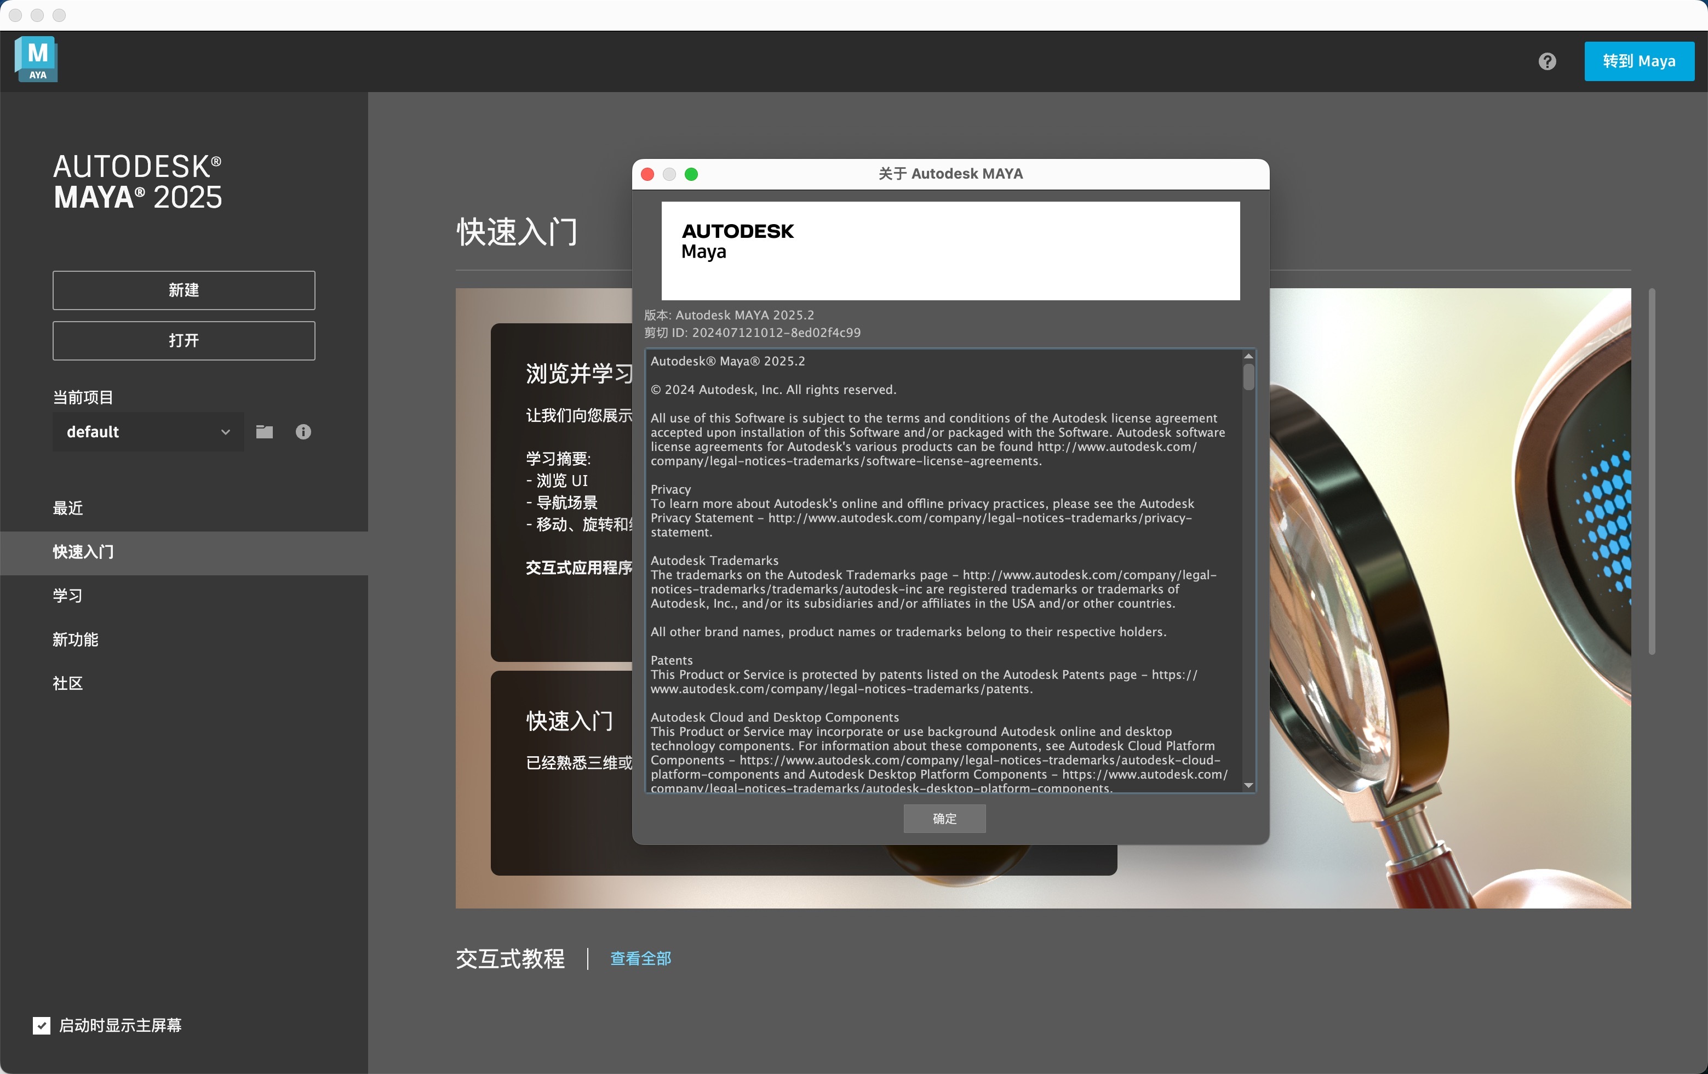Open the 学习 section in sidebar
Image resolution: width=1708 pixels, height=1074 pixels.
pos(184,596)
